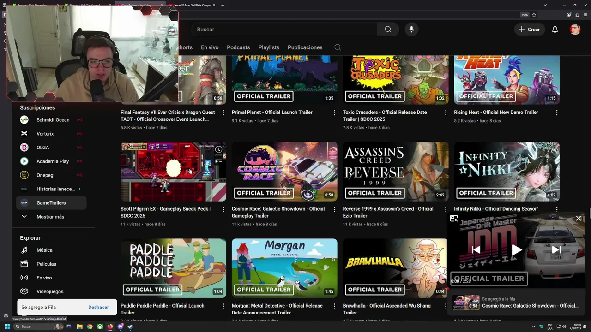Select GameTrailers in subscriptions list
Image resolution: width=591 pixels, height=332 pixels.
pyautogui.click(x=51, y=203)
